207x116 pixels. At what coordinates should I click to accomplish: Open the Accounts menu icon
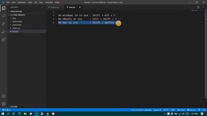4,96
